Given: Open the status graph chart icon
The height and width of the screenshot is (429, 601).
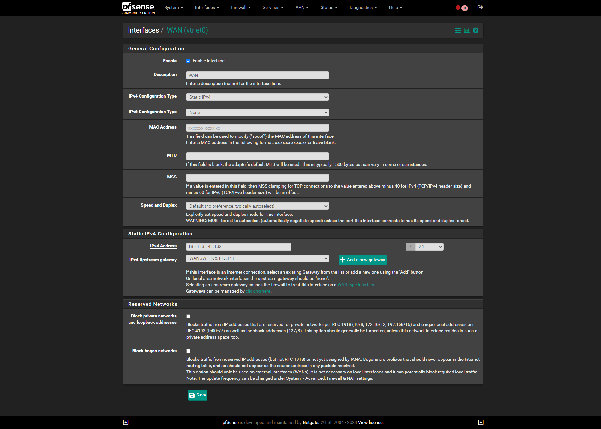Looking at the screenshot, I should tap(466, 31).
